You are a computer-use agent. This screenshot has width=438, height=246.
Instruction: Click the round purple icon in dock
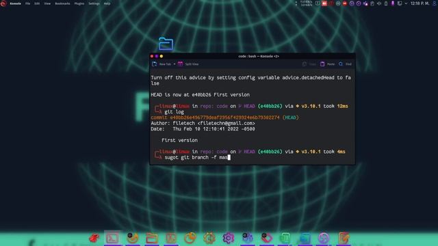[324, 238]
